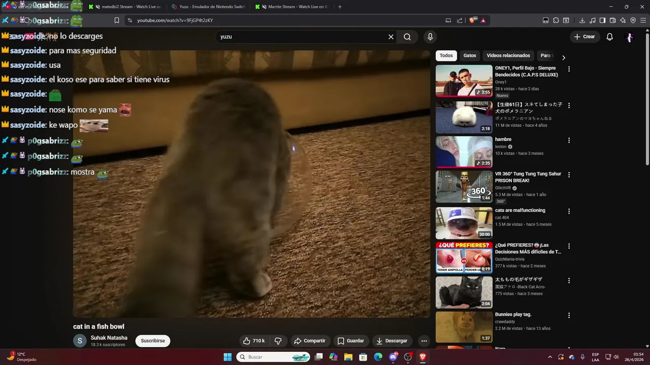Select the Gatos filter chip
Screen dimensions: 650x365
(470, 56)
